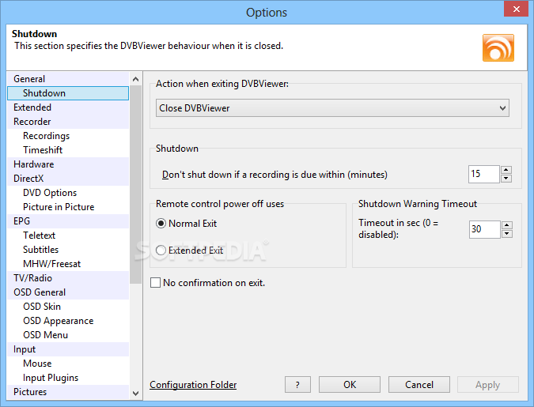Click the options tree scrollbar thumb
The image size is (534, 407).
pyautogui.click(x=135, y=184)
